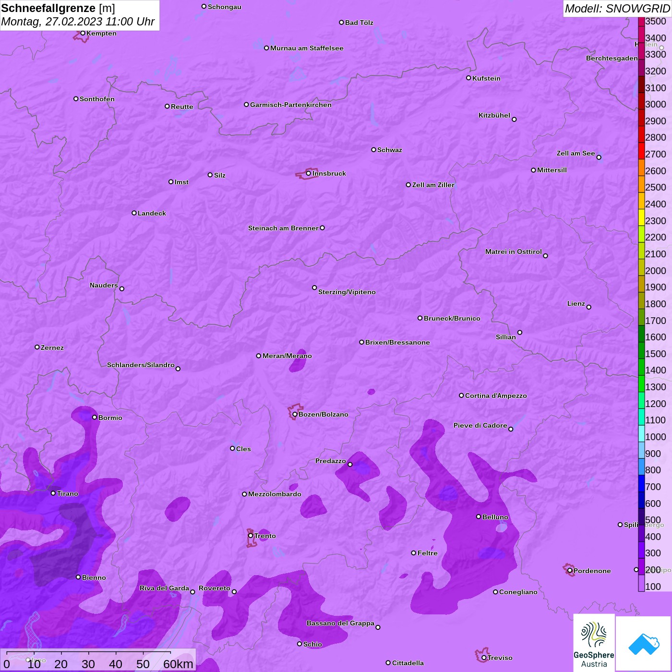Click the "Berchtesgaden" map label
Screen dimensions: 672x672
point(612,58)
